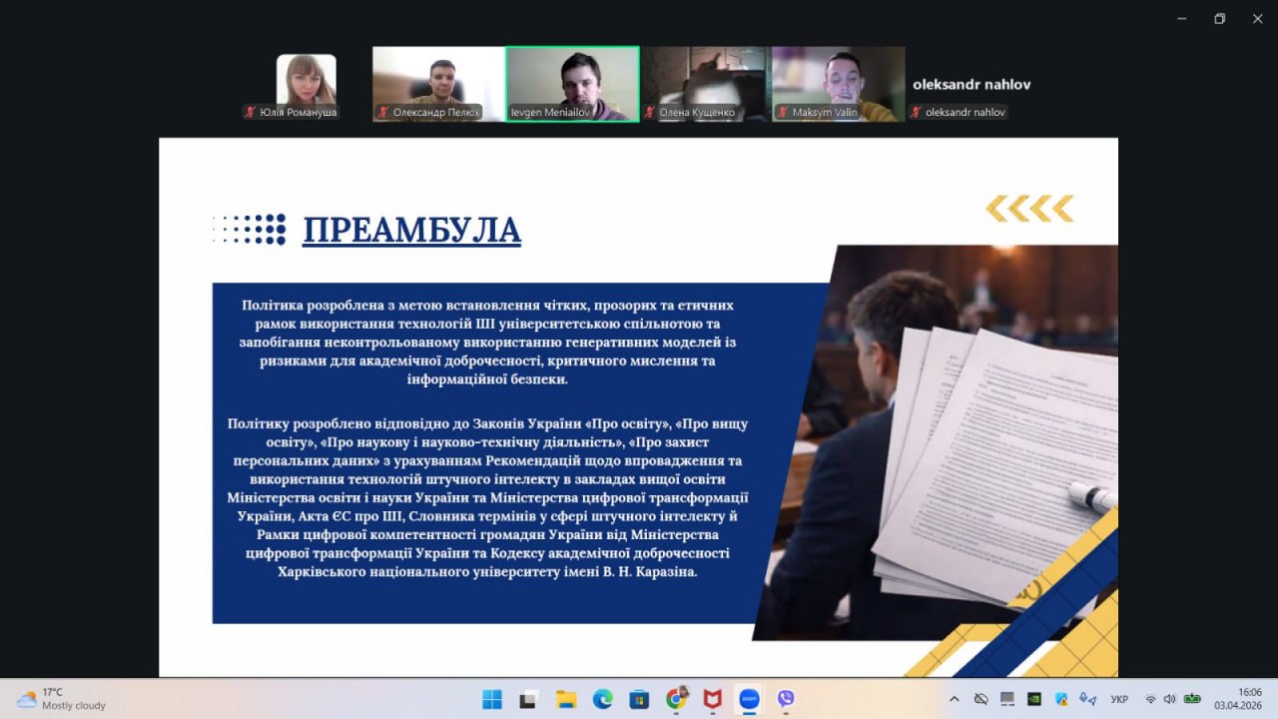Expand hidden system tray icons

point(955,699)
